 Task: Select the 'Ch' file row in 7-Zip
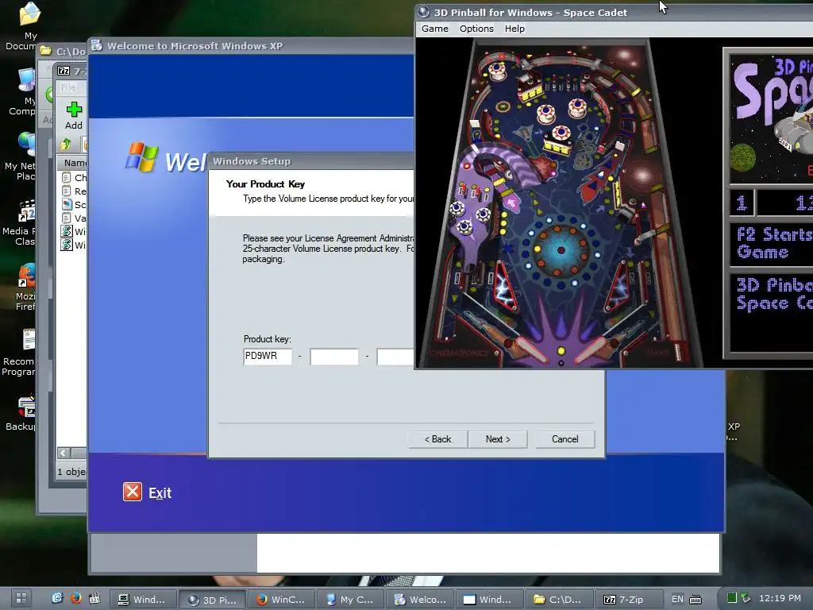74,177
